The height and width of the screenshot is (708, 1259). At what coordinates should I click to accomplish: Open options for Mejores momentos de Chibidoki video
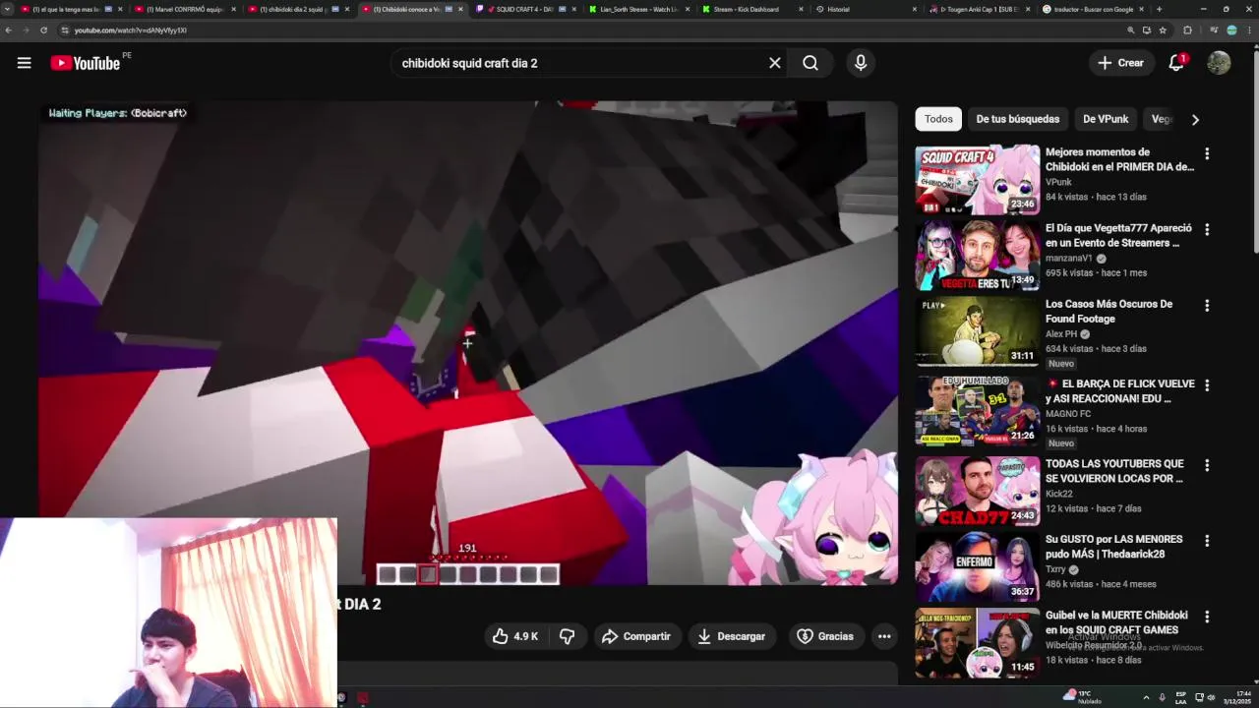click(1207, 153)
